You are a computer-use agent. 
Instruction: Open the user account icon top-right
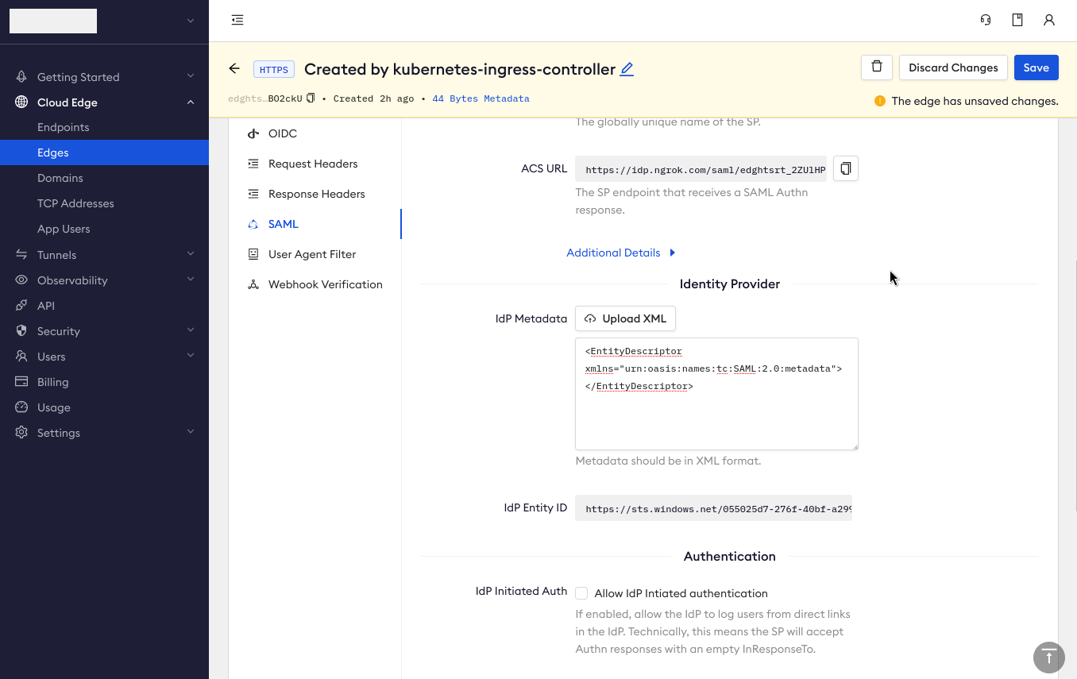pos(1049,20)
